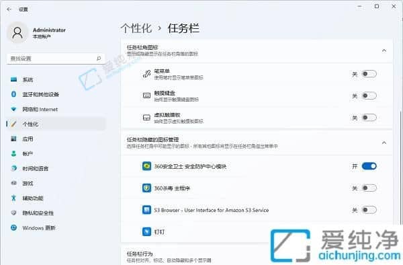The image size is (403, 265).
Task: Click the 应用 apps icon
Action: [x=13, y=139]
